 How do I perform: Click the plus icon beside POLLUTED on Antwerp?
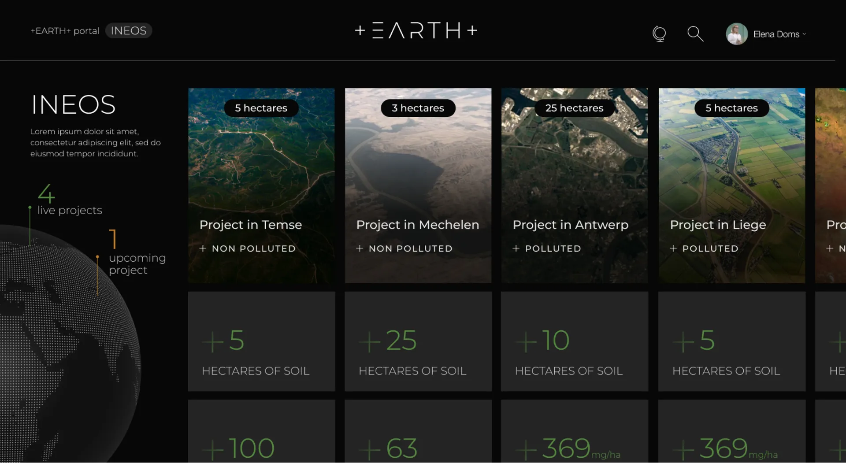pyautogui.click(x=517, y=248)
